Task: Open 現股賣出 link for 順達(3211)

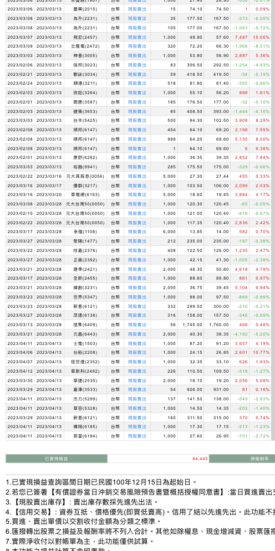Action: [x=137, y=84]
